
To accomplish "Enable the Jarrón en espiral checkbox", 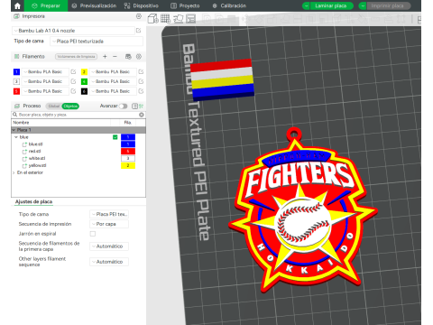I will (x=93, y=234).
